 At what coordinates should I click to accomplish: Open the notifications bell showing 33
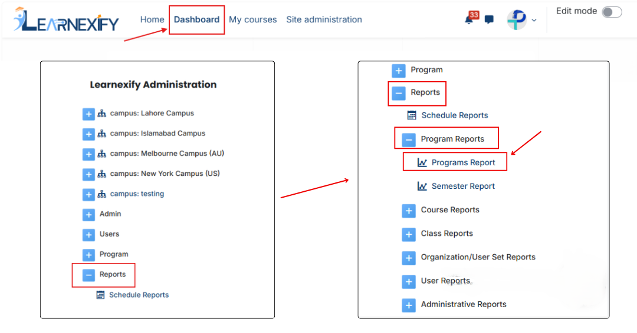(x=471, y=18)
